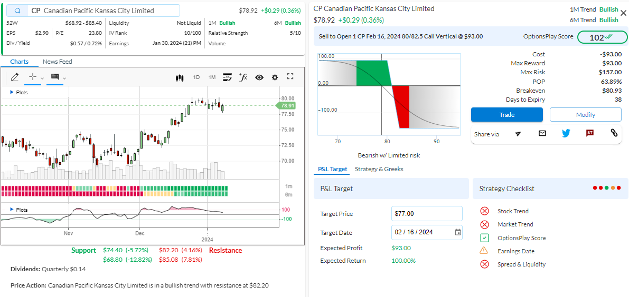Click the Market Trend fail icon
Image resolution: width=629 pixels, height=297 pixels.
tap(484, 224)
